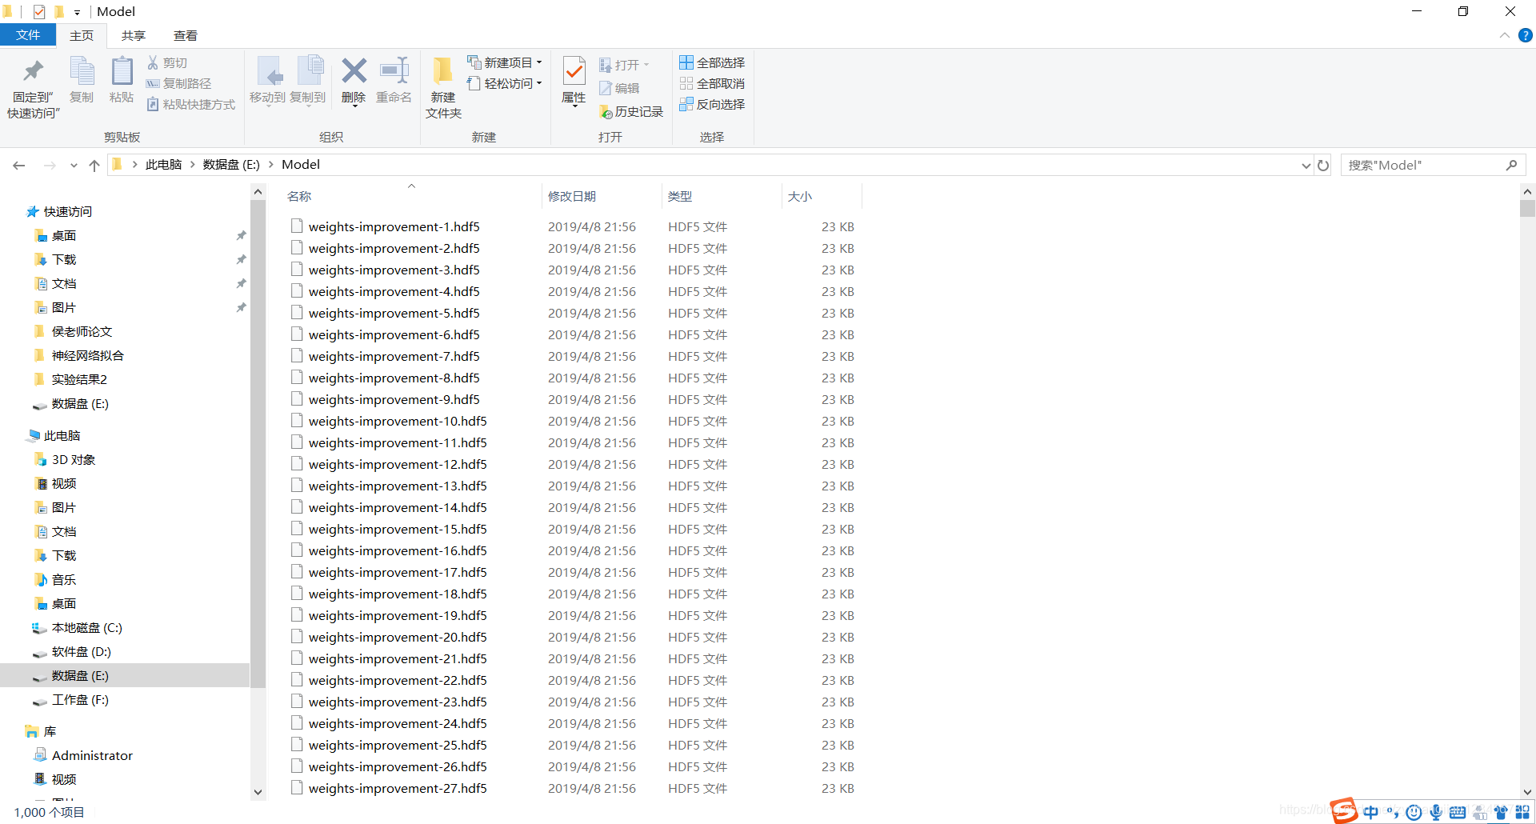The image size is (1536, 824).
Task: Expand the 新建项目 dropdown
Action: click(541, 62)
